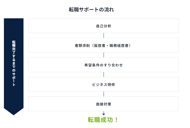Click the ビジネス研修 text label
Screen dimensions: 190x128
point(104,84)
